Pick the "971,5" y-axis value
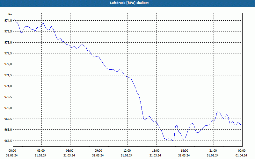 click(8, 75)
